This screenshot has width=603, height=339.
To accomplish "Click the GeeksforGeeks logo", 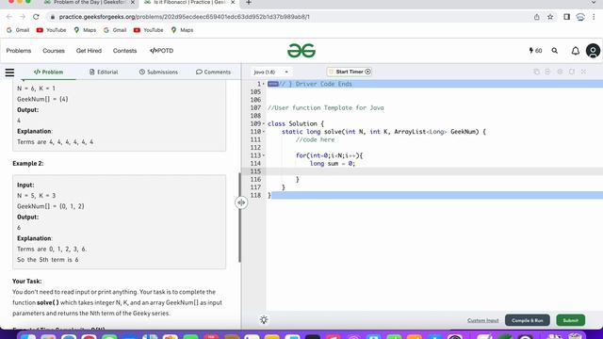I will pos(301,51).
